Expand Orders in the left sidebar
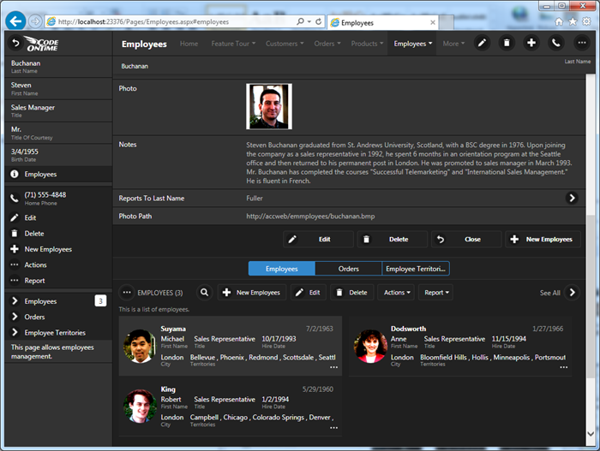The image size is (600, 451). pos(34,317)
